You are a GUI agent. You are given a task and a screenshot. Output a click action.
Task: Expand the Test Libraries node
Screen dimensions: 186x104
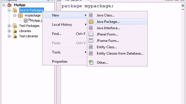(9, 36)
